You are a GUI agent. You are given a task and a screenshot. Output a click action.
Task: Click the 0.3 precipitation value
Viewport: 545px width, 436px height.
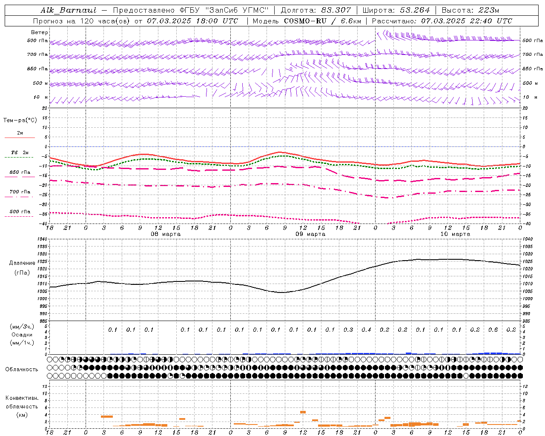(x=348, y=330)
